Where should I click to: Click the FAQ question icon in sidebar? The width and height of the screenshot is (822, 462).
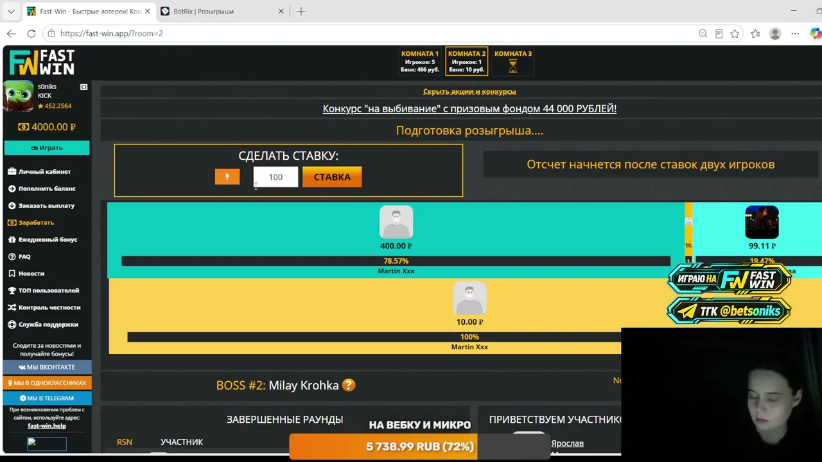(x=12, y=257)
